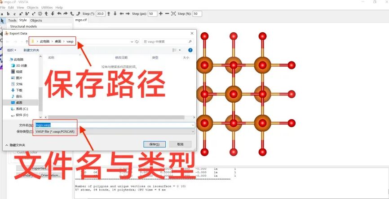View along the c* reciprocal axis
Image resolution: width=389 pixels, height=199 pixels.
click(x=34, y=14)
